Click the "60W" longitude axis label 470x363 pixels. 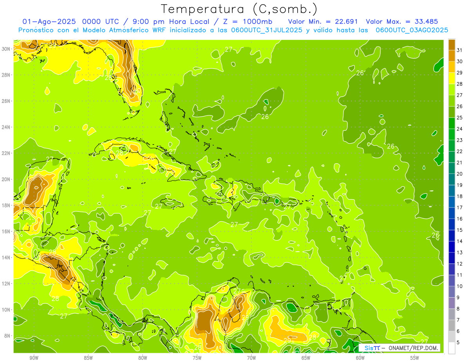360,358
